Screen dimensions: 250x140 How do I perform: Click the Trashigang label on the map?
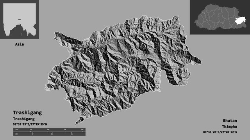[x=82, y=47]
